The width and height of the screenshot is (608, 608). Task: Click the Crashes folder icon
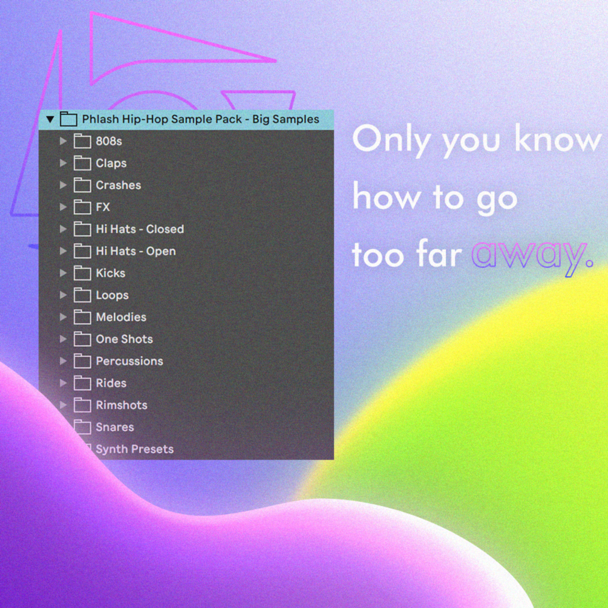[82, 185]
